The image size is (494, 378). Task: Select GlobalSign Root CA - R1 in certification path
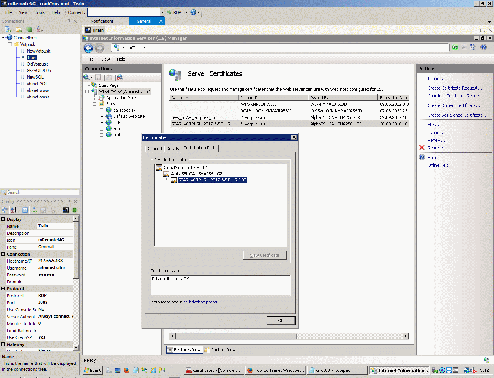tap(185, 168)
